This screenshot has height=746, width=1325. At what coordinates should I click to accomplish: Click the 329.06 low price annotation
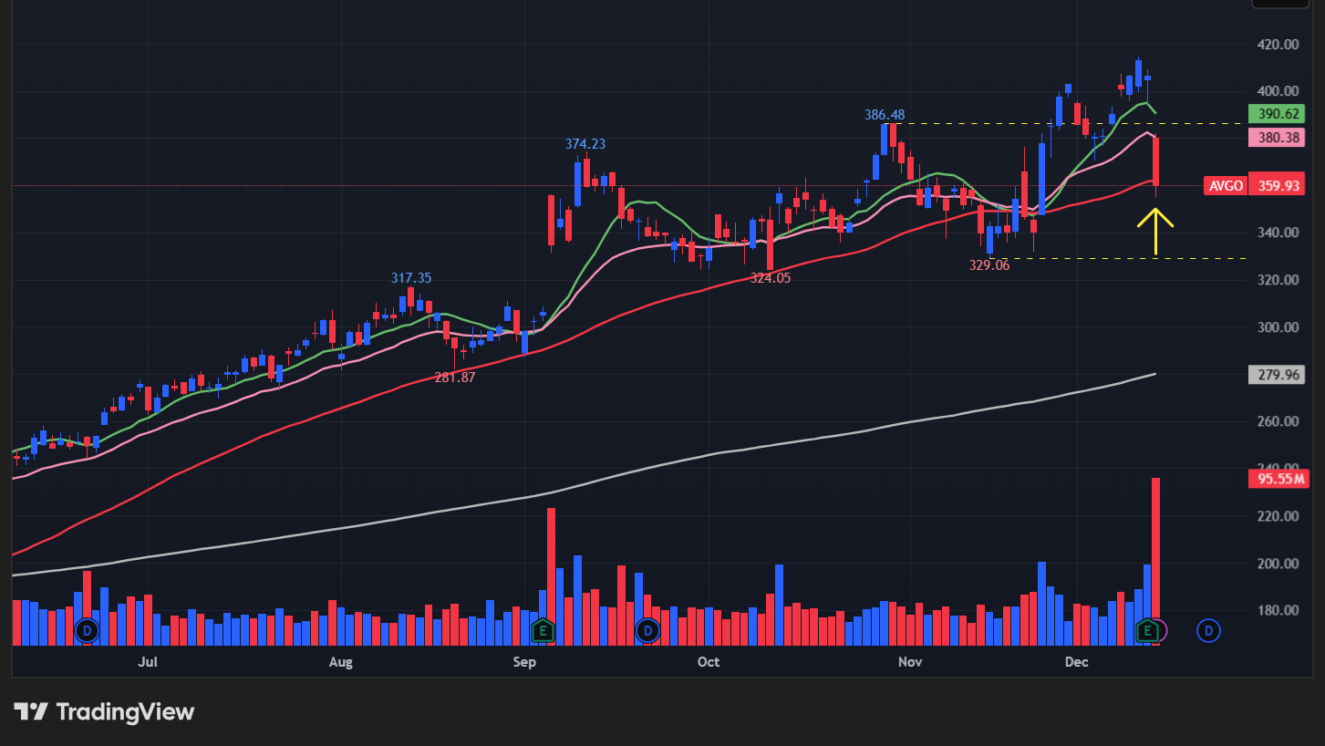coord(989,264)
